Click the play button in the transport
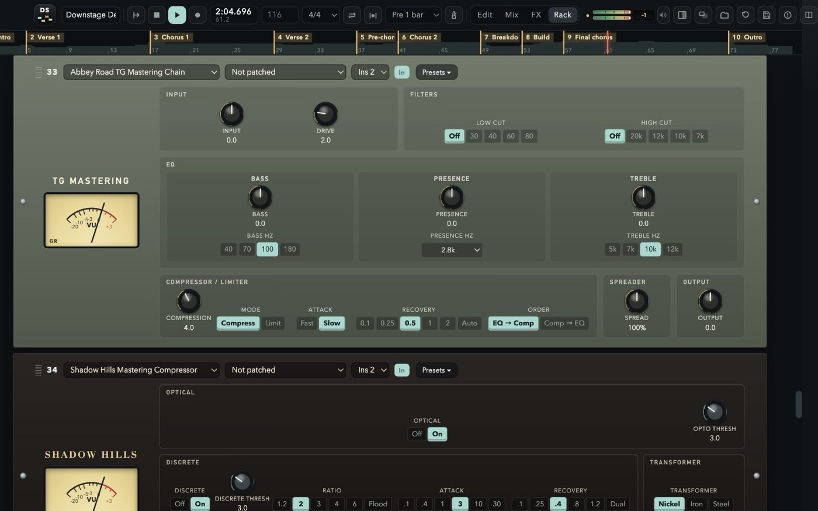Viewport: 818px width, 511px height. click(177, 15)
